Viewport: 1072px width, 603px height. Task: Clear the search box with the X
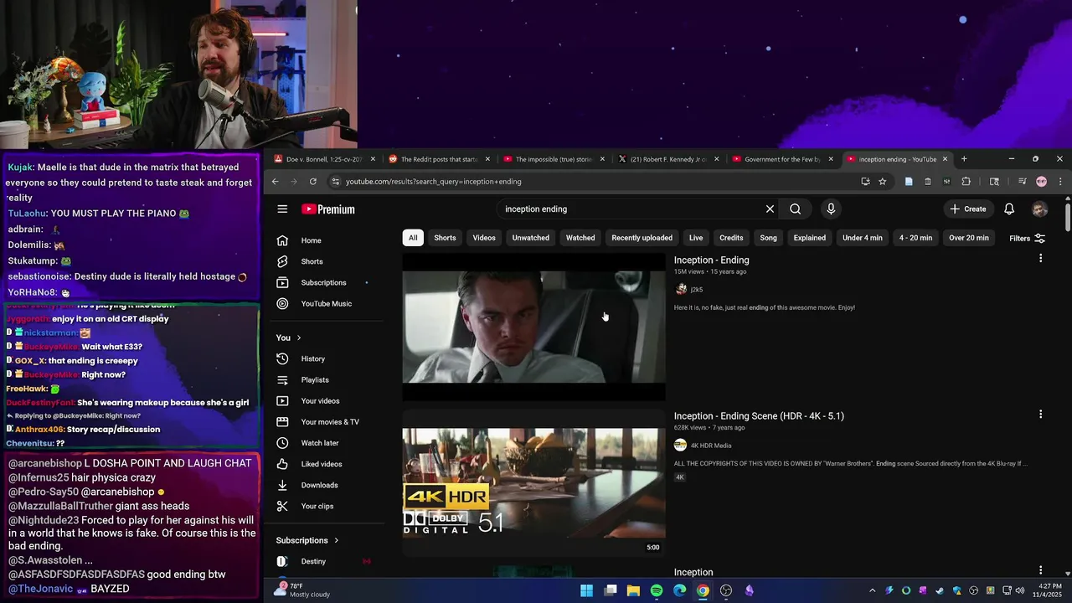click(x=770, y=209)
